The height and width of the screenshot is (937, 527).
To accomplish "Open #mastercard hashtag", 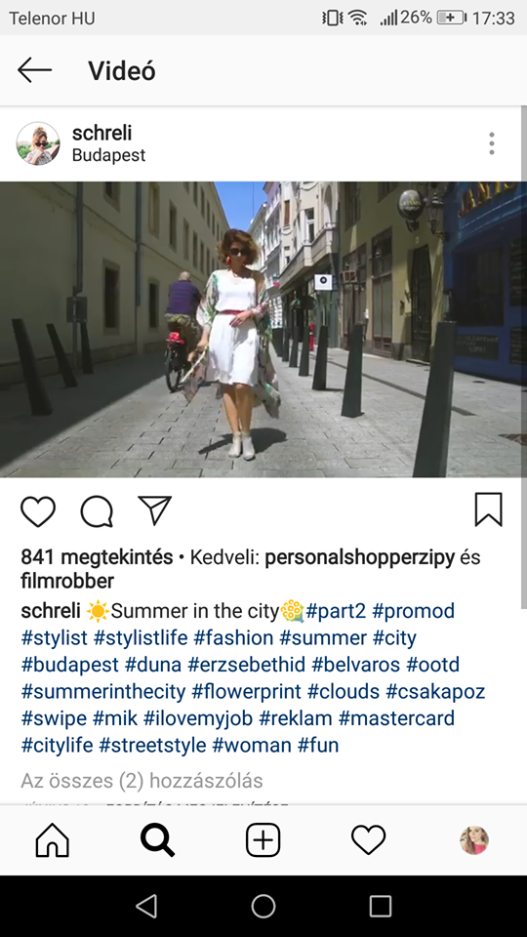I will (397, 717).
